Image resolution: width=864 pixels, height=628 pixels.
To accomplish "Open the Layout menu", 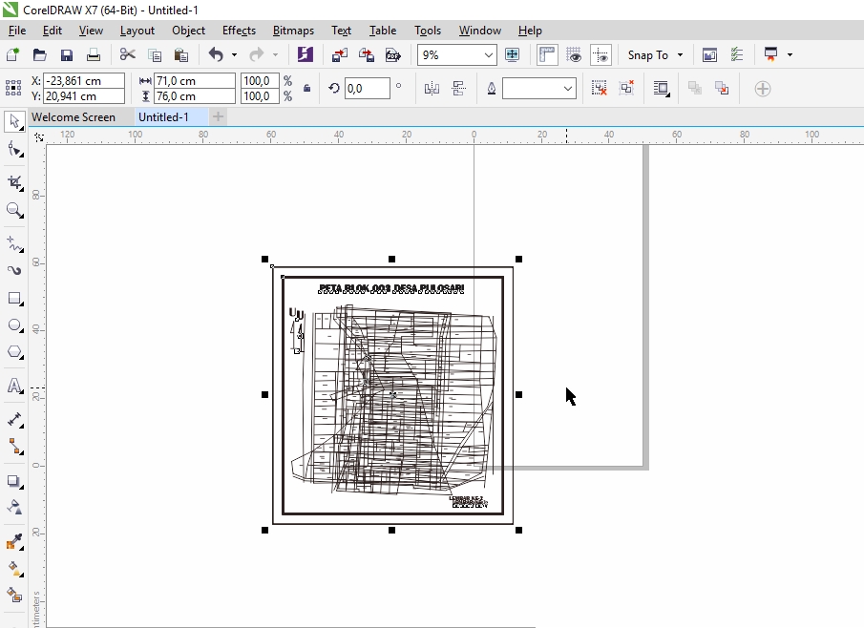I will (137, 31).
